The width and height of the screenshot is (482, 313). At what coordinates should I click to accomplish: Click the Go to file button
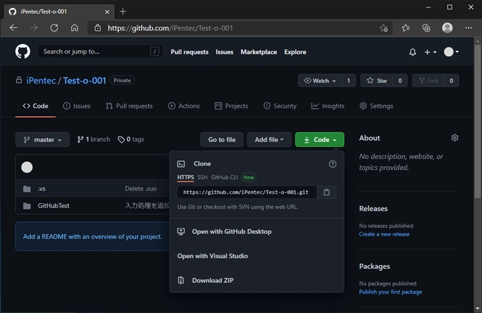(222, 140)
